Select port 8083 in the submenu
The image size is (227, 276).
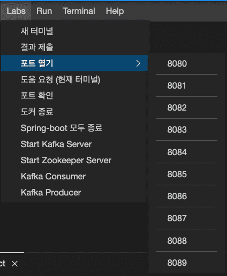pos(187,129)
